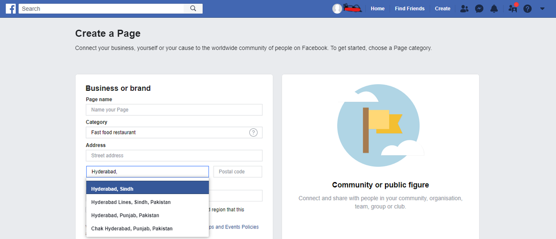Click the Community or public figure heading
The height and width of the screenshot is (239, 556).
380,185
